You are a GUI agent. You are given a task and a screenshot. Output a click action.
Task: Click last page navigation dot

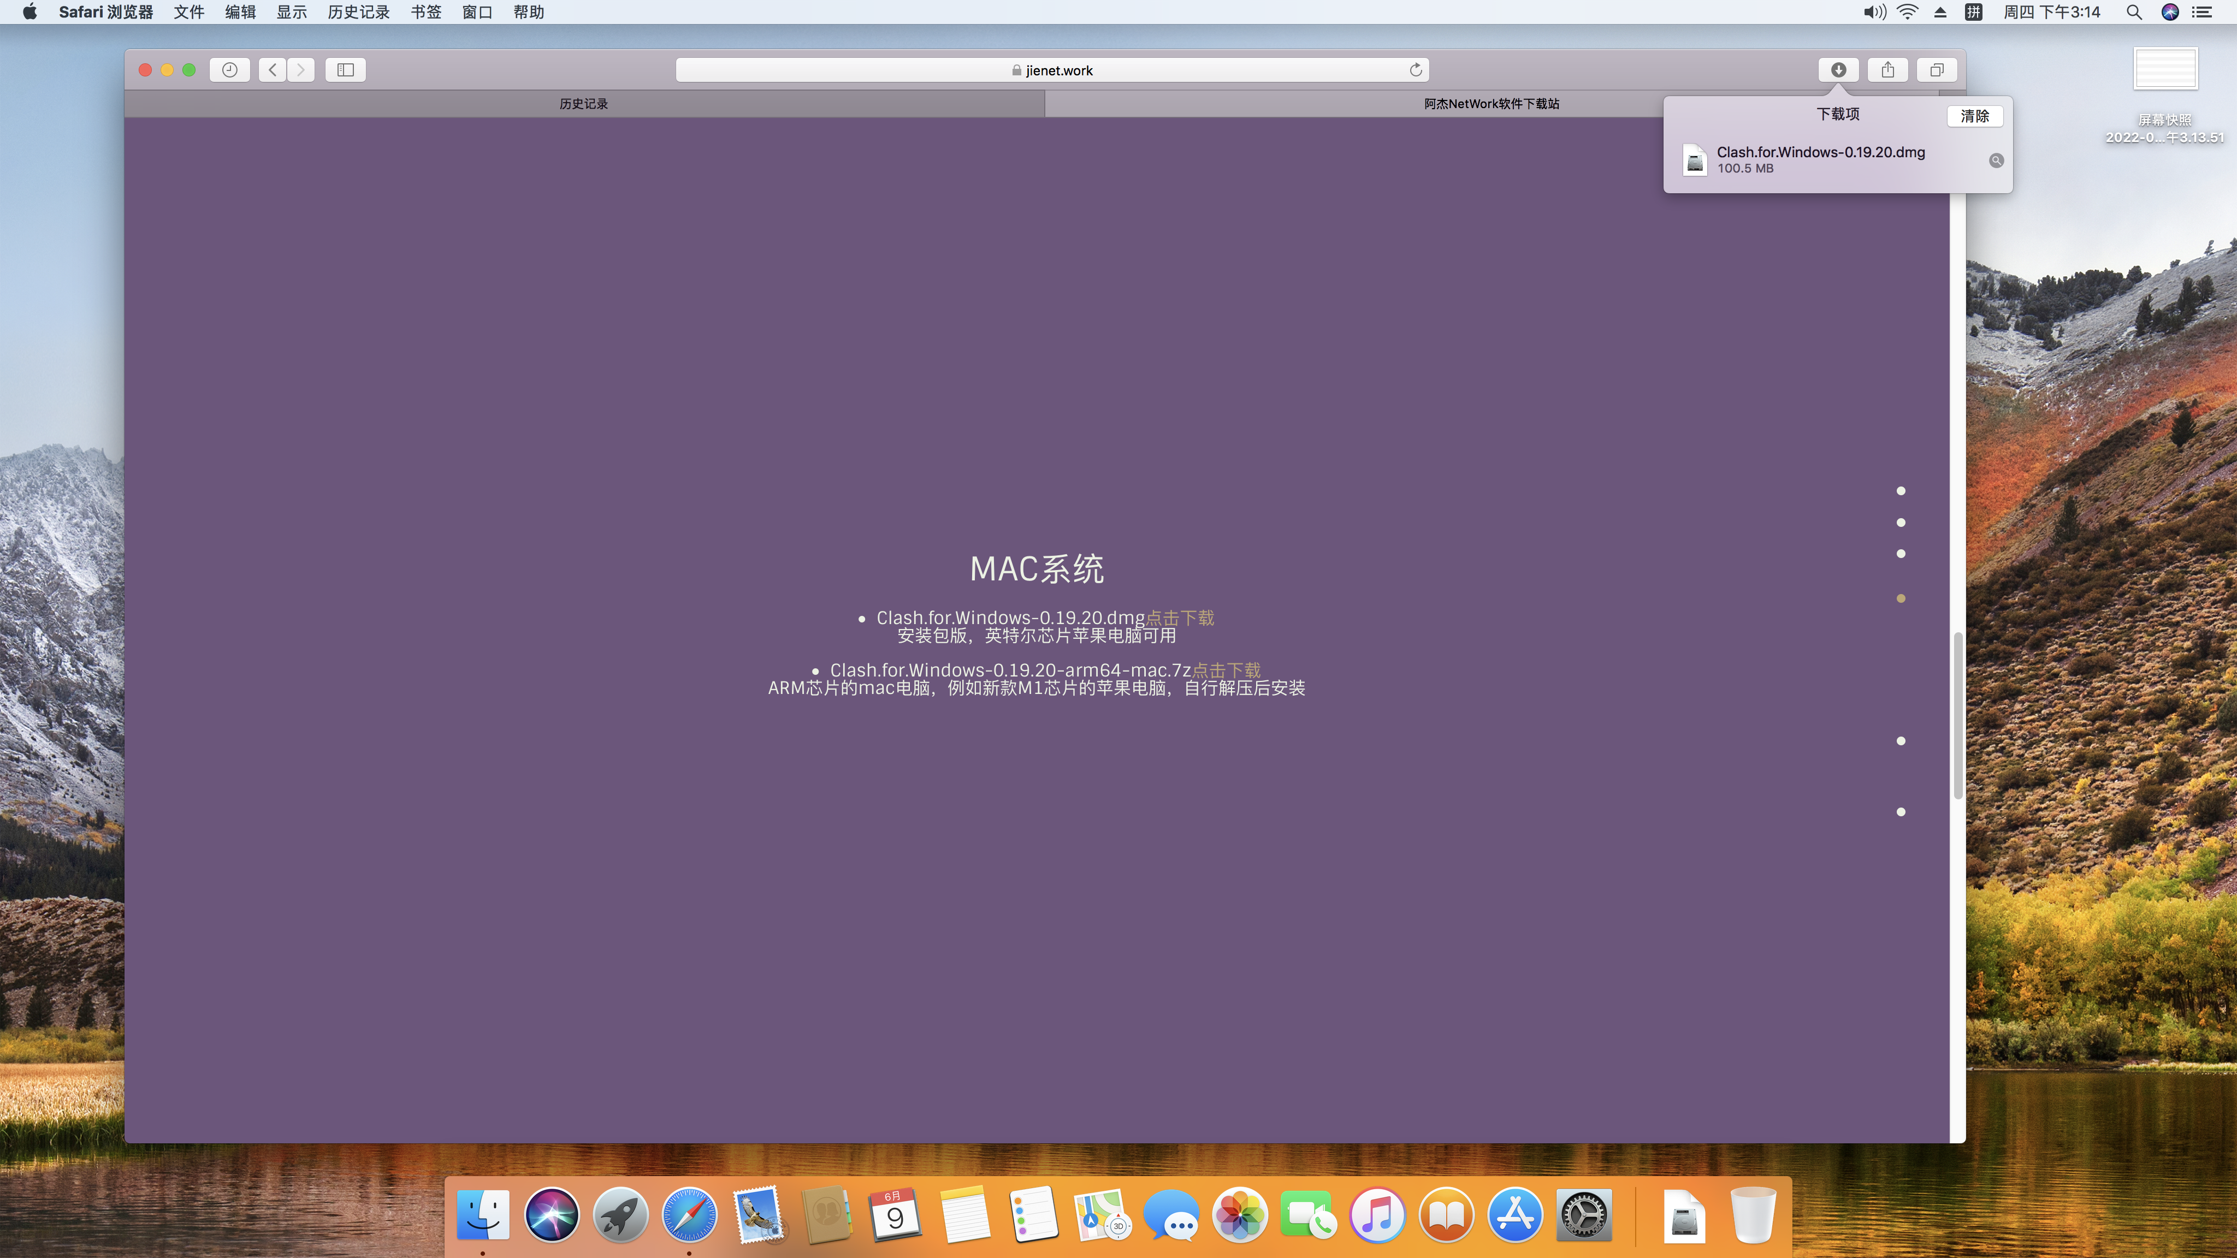1901,812
